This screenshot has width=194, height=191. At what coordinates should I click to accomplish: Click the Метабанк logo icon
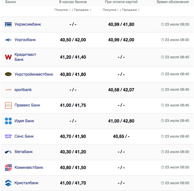tap(8, 152)
